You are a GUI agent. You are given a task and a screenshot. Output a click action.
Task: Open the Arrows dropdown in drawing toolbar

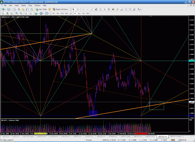pyautogui.click(x=139, y=9)
